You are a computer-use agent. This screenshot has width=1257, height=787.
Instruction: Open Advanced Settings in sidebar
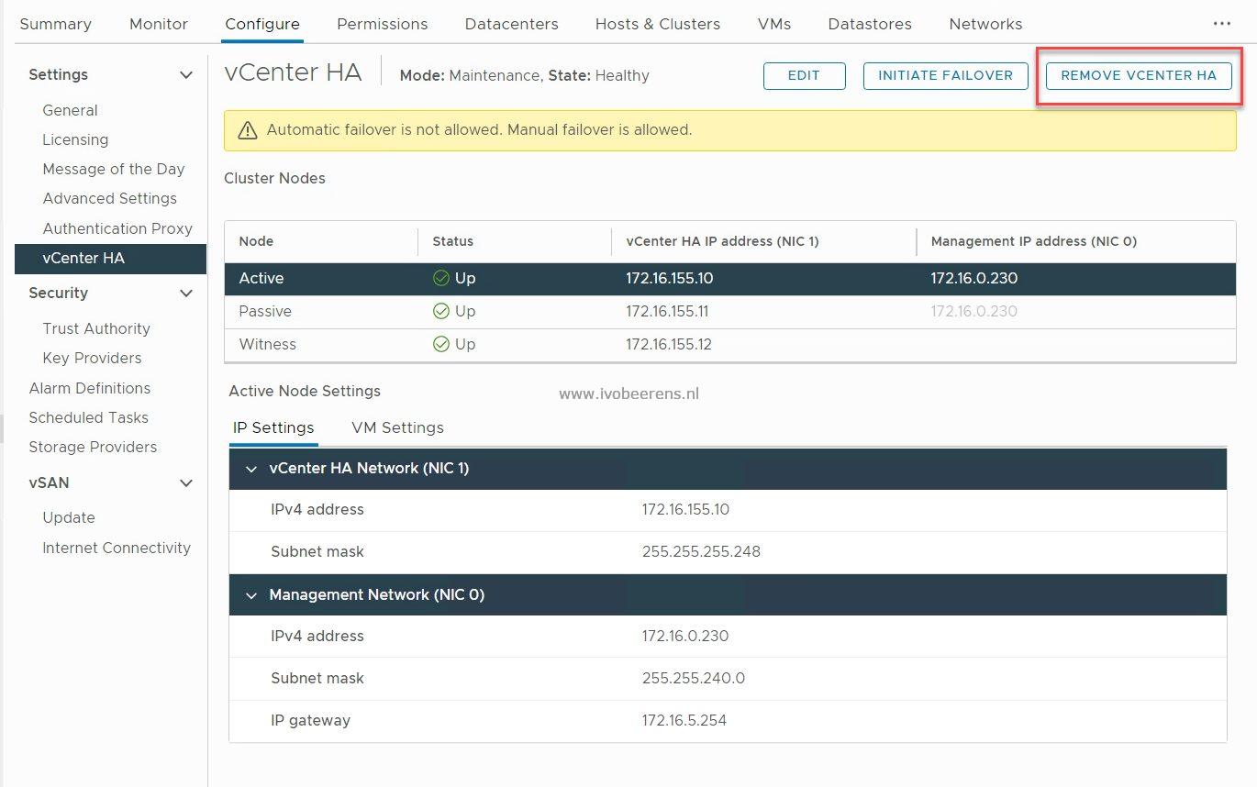[x=110, y=198]
